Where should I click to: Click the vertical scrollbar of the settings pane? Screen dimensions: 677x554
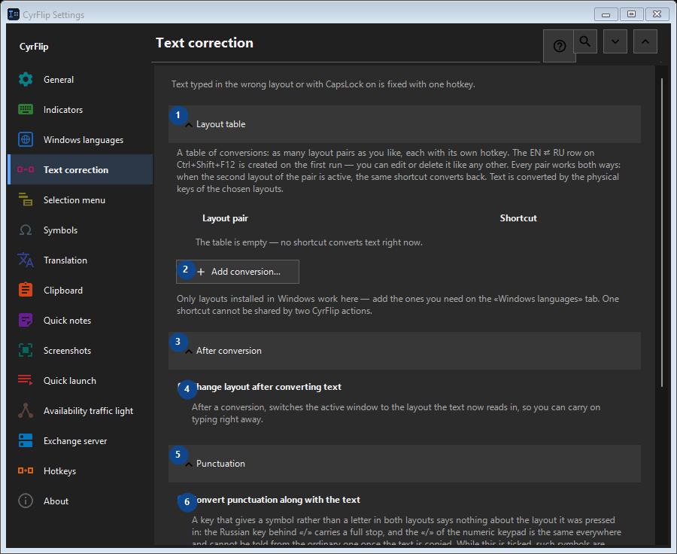(662, 233)
